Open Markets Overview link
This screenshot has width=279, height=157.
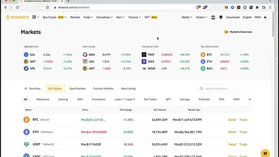tap(238, 32)
